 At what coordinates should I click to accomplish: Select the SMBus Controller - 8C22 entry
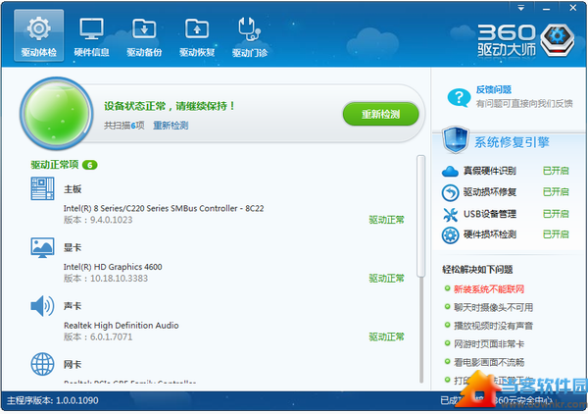pos(164,208)
